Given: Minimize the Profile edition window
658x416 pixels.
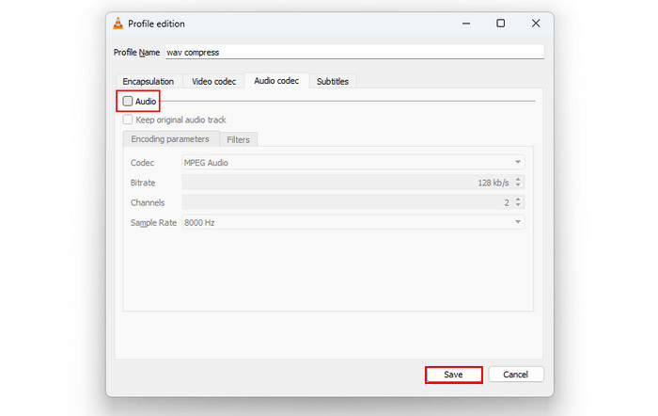Looking at the screenshot, I should pyautogui.click(x=466, y=24).
